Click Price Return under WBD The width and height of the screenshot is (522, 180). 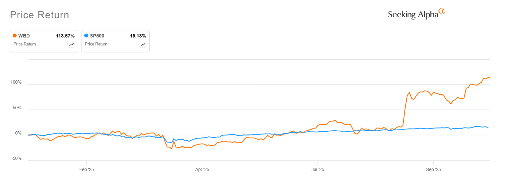click(25, 44)
